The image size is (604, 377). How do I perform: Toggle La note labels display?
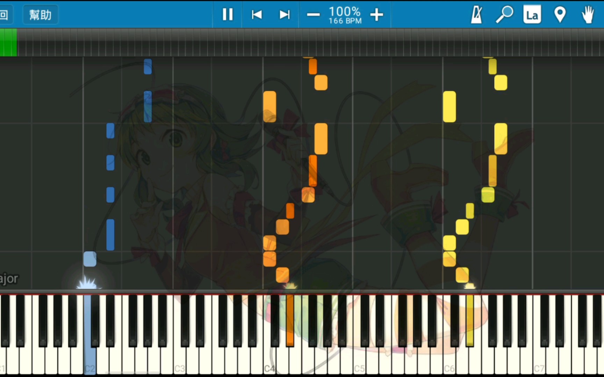pos(532,15)
